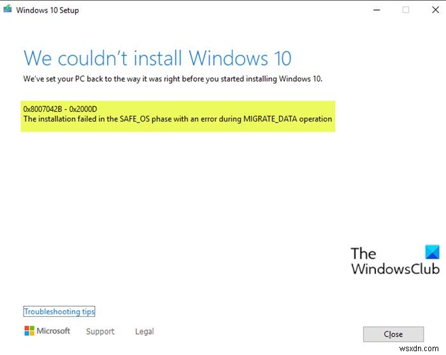This screenshot has width=446, height=355.
Task: Click the Microsoft wordmark text
Action: click(54, 331)
